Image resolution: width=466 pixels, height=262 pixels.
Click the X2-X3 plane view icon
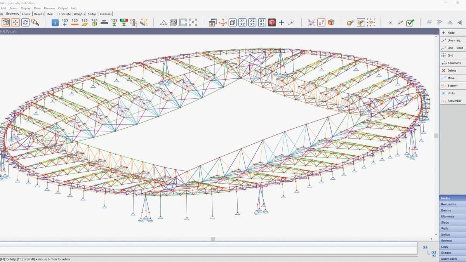[x=252, y=23]
